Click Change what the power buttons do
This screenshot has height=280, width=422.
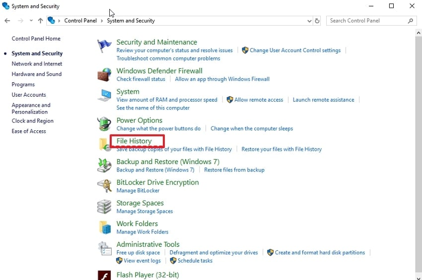[158, 128]
